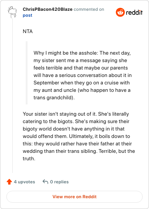Click the user avatar snoo icon

coord(12,12)
